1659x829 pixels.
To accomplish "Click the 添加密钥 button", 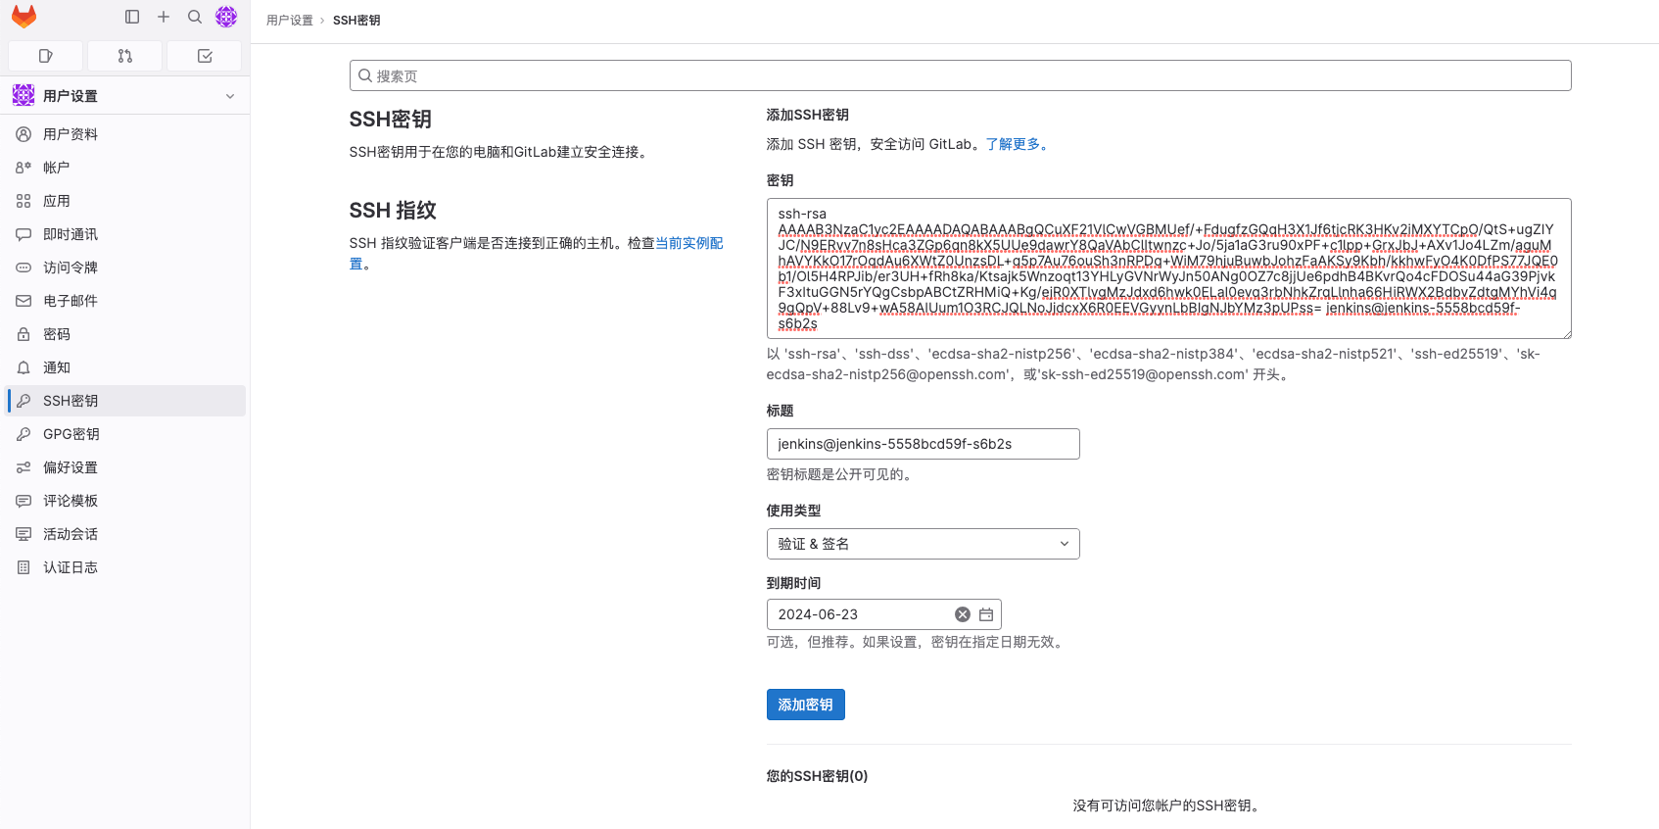I will [805, 705].
